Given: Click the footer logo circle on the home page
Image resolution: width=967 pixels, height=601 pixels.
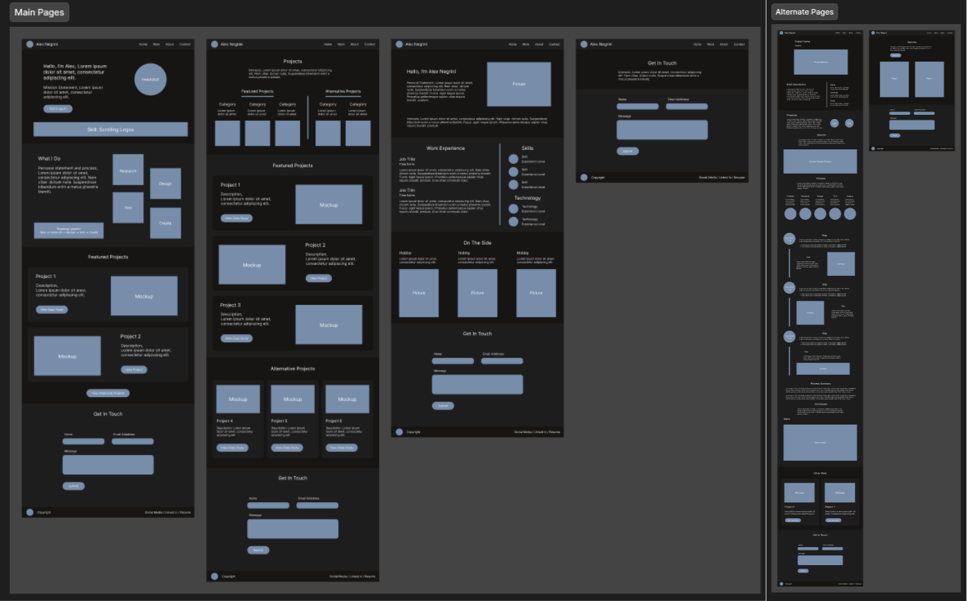Looking at the screenshot, I should pos(30,512).
